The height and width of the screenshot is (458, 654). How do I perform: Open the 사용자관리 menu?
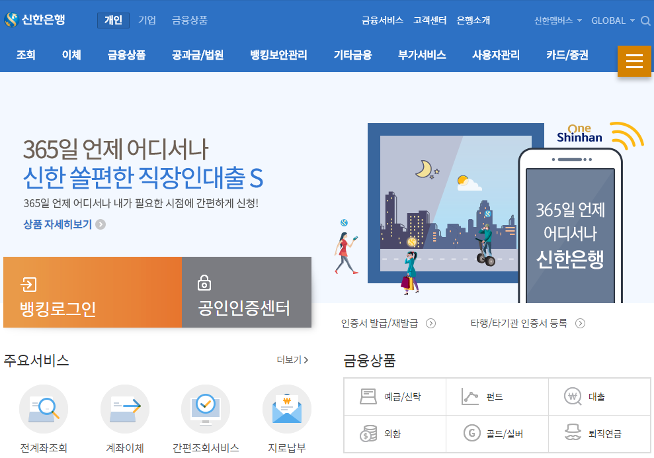coord(496,55)
